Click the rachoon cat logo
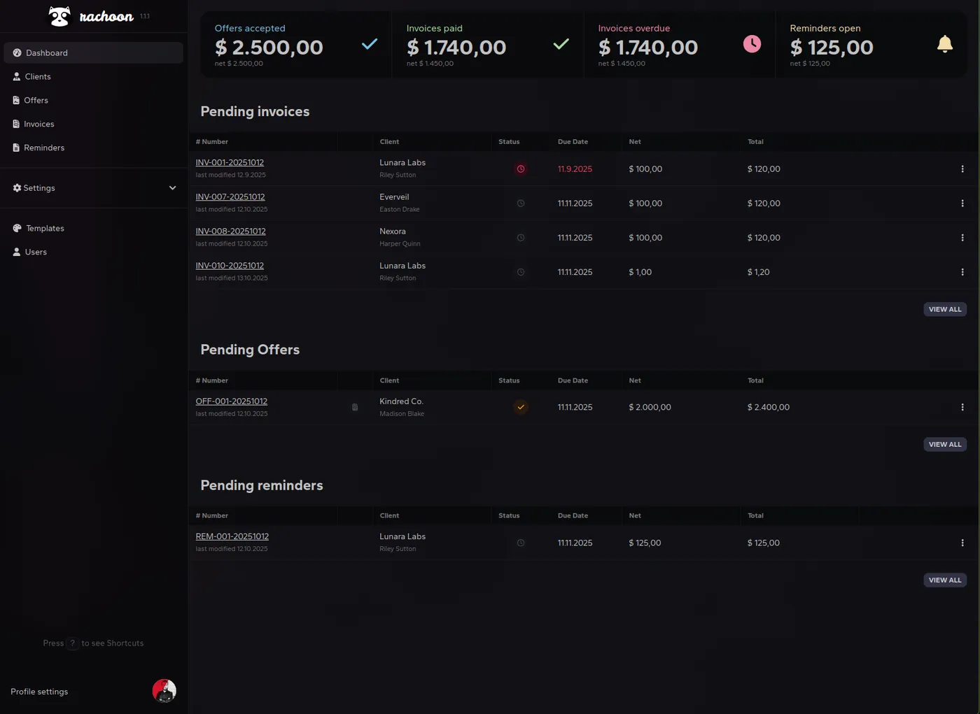The width and height of the screenshot is (980, 714). click(59, 15)
